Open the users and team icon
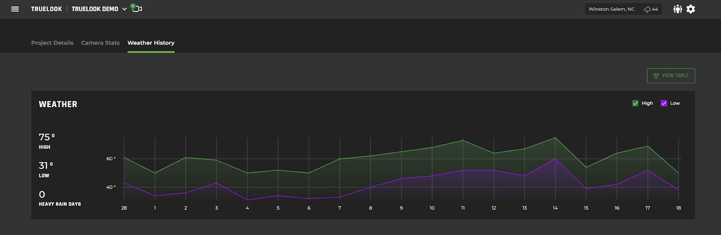 tap(677, 9)
